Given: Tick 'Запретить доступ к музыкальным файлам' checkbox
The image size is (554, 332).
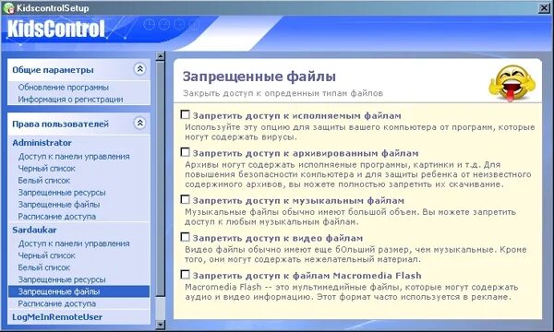Looking at the screenshot, I should [x=186, y=199].
